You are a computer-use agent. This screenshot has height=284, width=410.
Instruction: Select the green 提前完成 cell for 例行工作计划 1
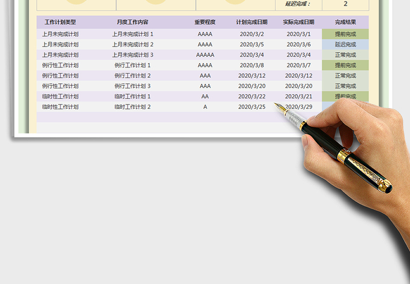pyautogui.click(x=345, y=65)
